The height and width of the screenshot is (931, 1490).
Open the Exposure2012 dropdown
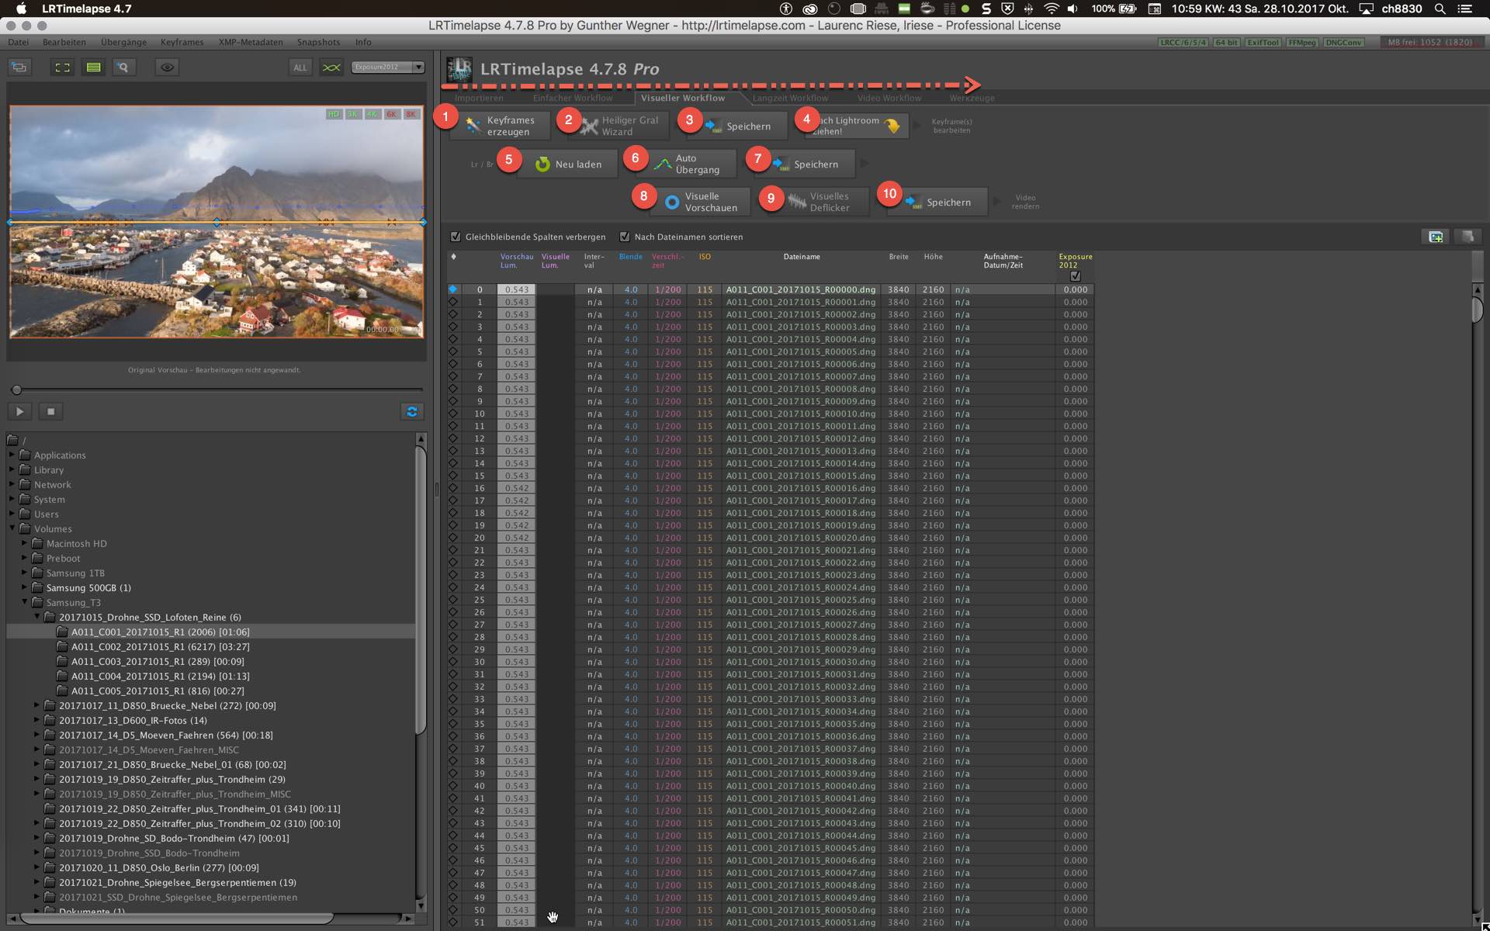click(388, 67)
